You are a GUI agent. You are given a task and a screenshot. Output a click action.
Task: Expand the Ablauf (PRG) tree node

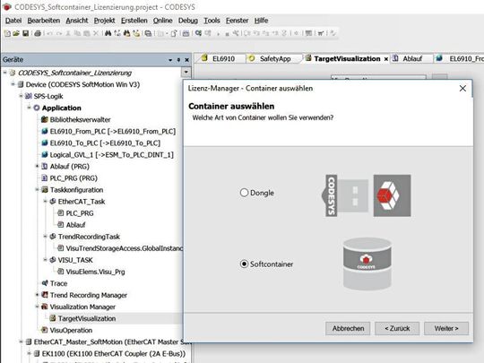pyautogui.click(x=37, y=167)
